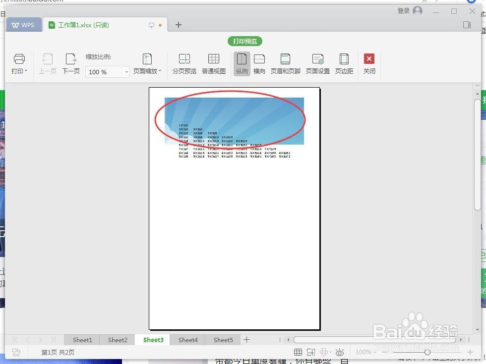486x364 pixels.
Task: Switch to the Sheet1 tab
Action: click(82, 340)
